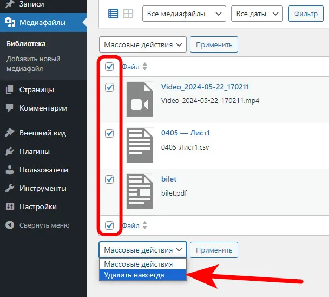Click the 0405 — Лист1 document icon

(x=140, y=145)
